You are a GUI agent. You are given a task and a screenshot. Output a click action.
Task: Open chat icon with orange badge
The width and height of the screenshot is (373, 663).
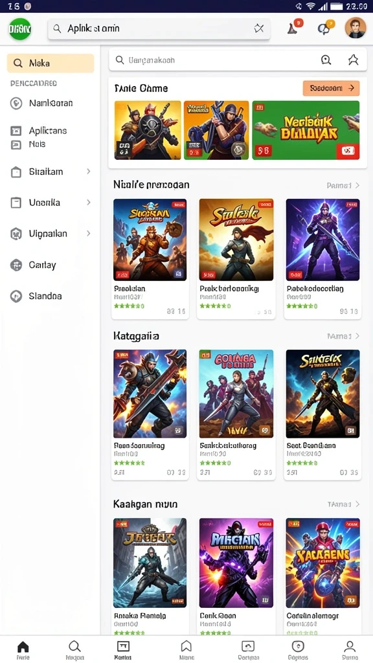coord(324,27)
